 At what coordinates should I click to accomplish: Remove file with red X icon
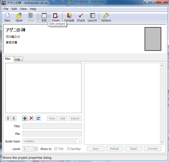coord(31,118)
